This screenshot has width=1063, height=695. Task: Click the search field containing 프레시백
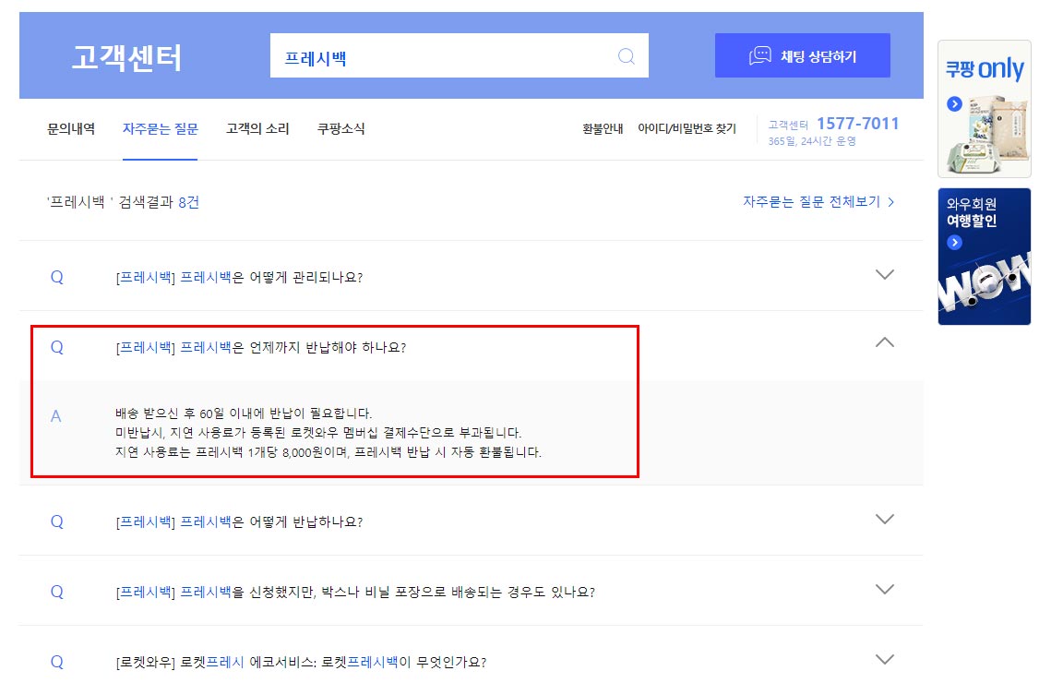pos(459,55)
